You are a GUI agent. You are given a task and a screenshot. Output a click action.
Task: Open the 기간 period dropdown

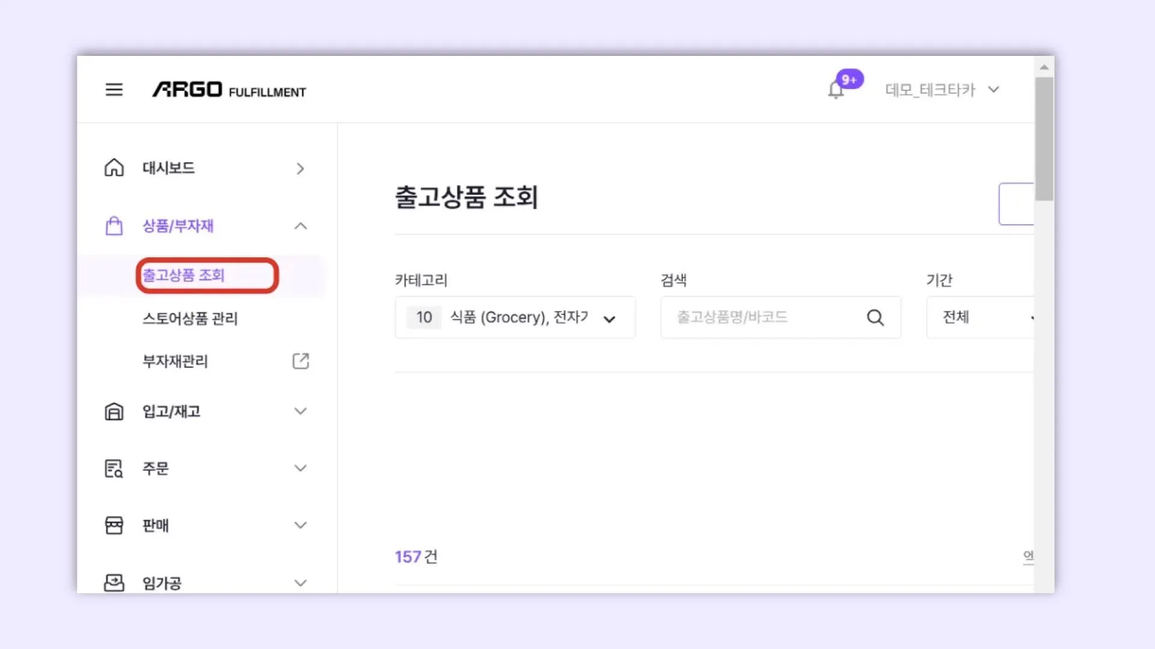[981, 317]
